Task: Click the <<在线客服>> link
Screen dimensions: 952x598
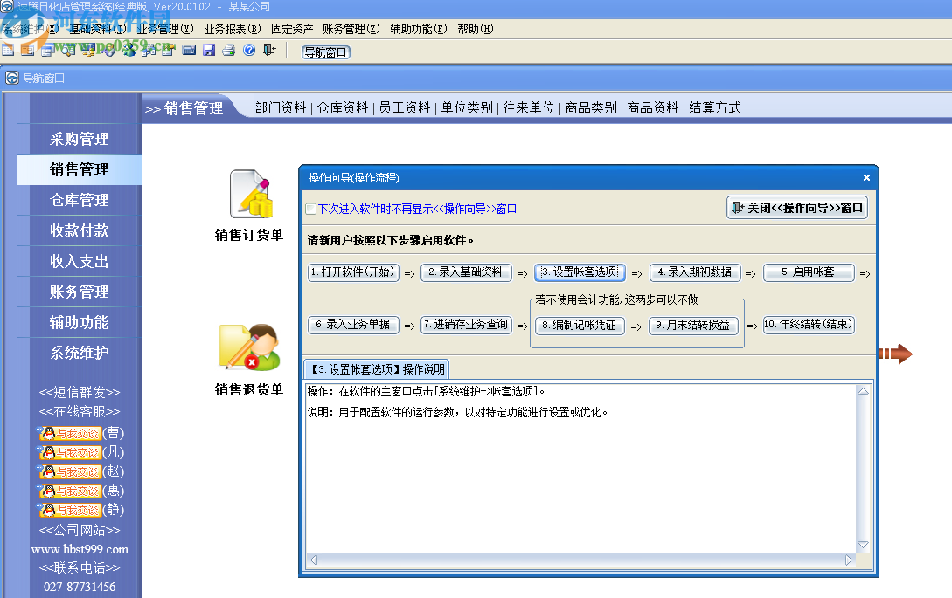Action: [x=80, y=412]
